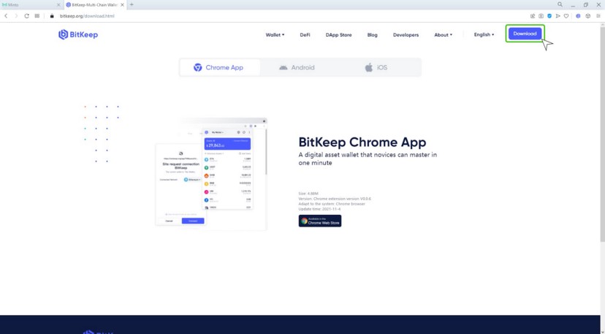605x334 pixels.
Task: Switch to the iOS download tab
Action: pyautogui.click(x=376, y=67)
